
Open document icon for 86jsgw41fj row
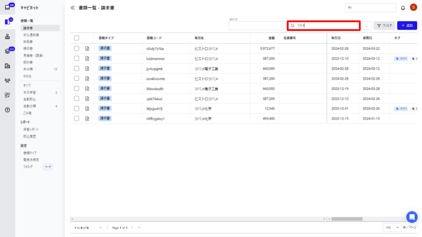coord(87,108)
